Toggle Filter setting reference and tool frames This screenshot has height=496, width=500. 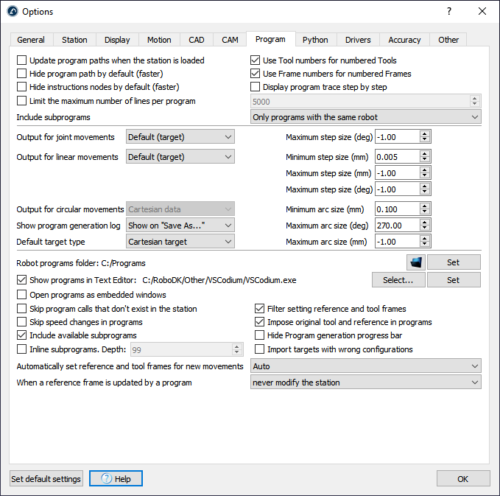260,309
